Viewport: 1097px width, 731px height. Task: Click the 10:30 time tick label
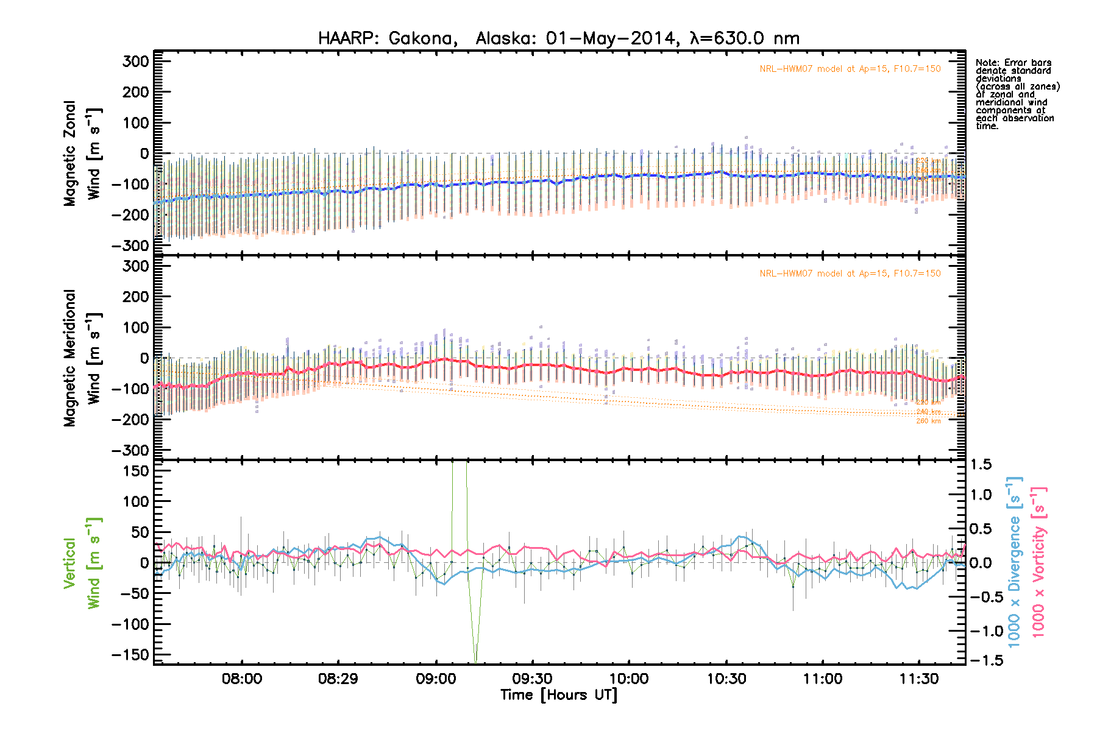[x=726, y=679]
